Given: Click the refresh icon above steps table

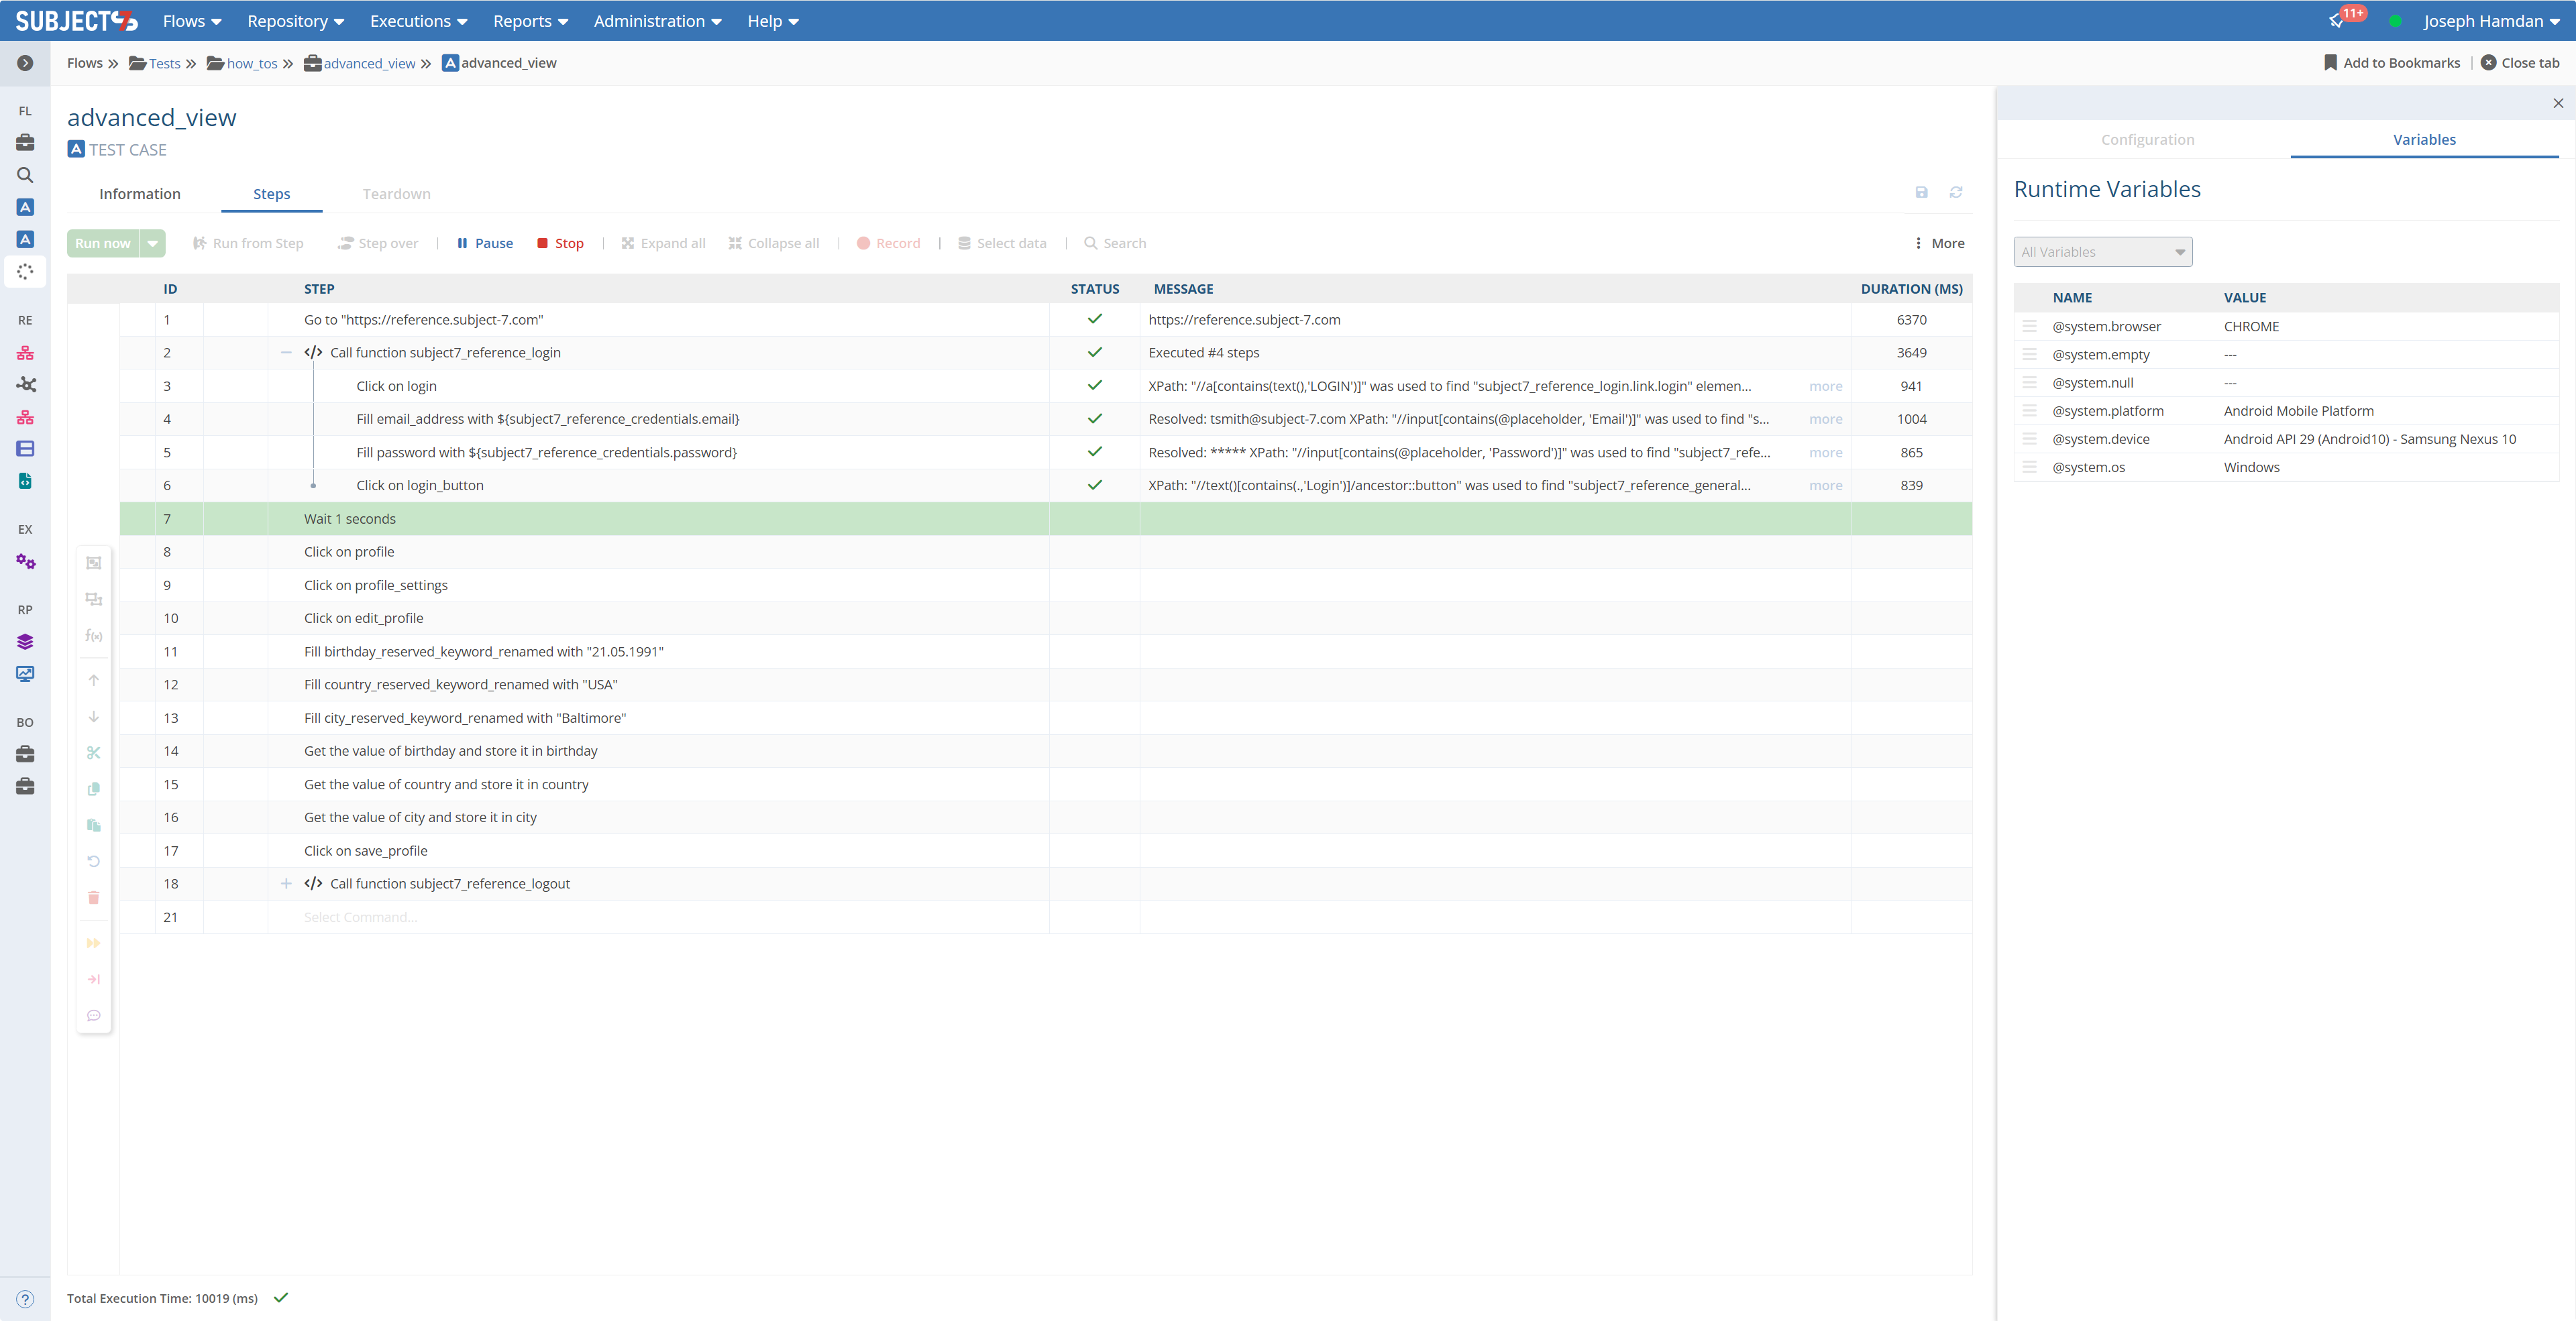Looking at the screenshot, I should (1956, 193).
